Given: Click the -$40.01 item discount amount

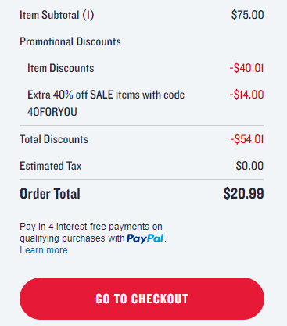Looking at the screenshot, I should point(246,68).
